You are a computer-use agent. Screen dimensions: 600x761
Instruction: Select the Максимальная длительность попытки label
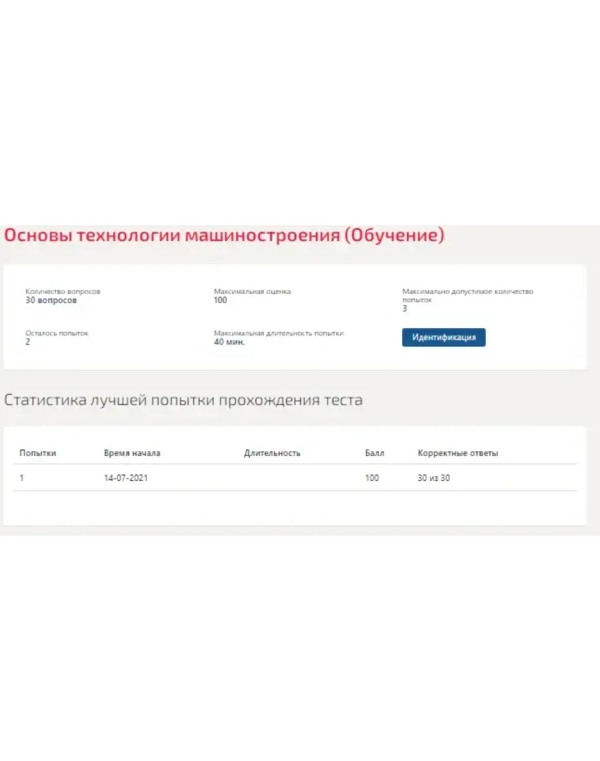(278, 333)
